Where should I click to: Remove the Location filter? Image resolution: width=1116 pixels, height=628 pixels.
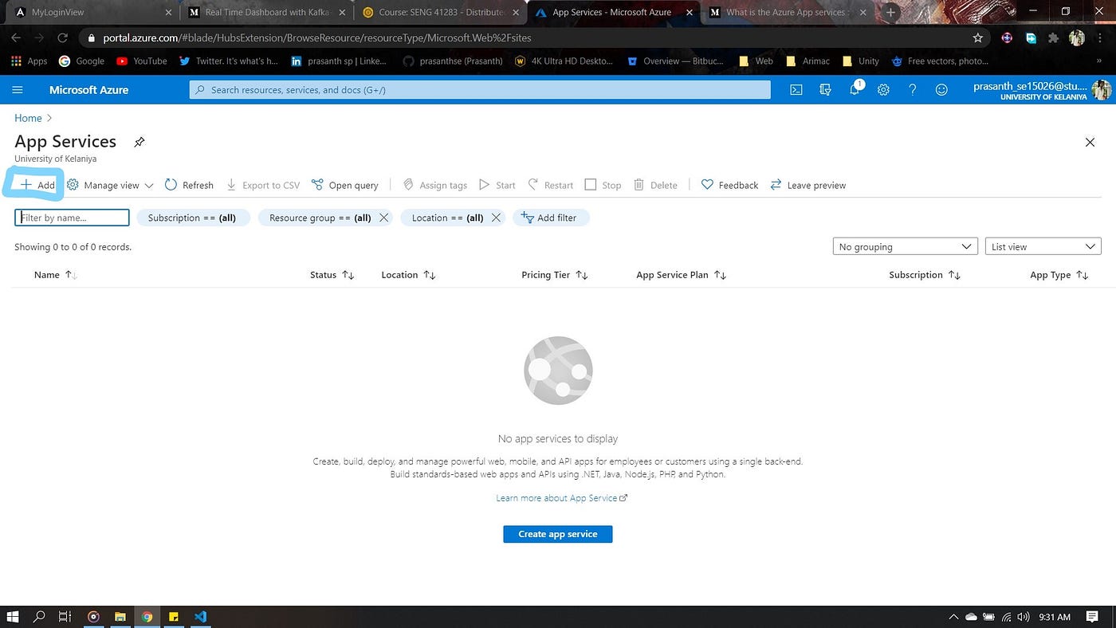pyautogui.click(x=496, y=218)
